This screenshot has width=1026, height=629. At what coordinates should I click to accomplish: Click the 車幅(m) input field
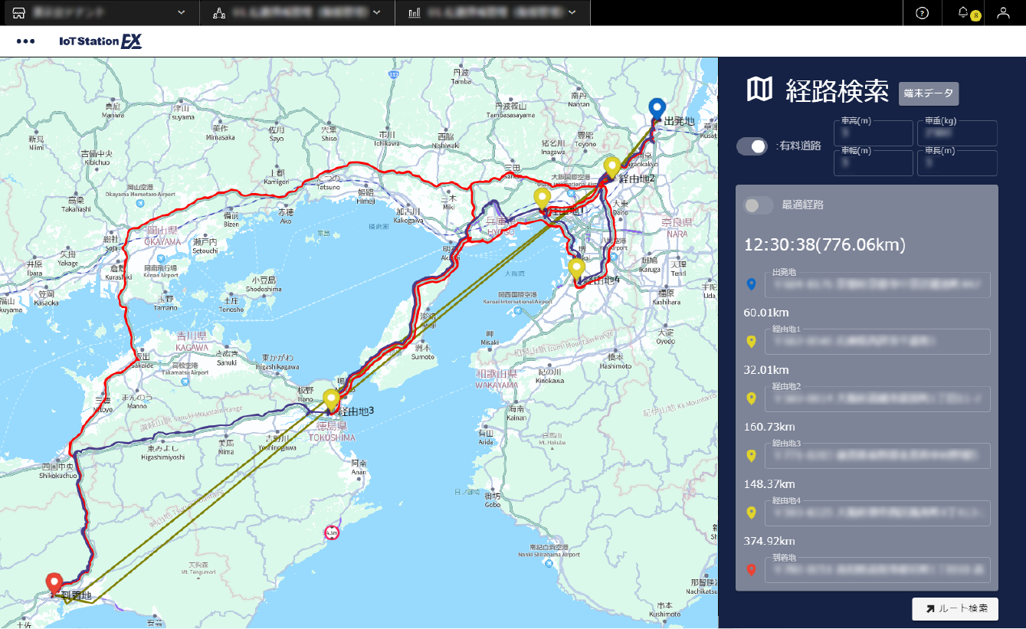pos(873,163)
